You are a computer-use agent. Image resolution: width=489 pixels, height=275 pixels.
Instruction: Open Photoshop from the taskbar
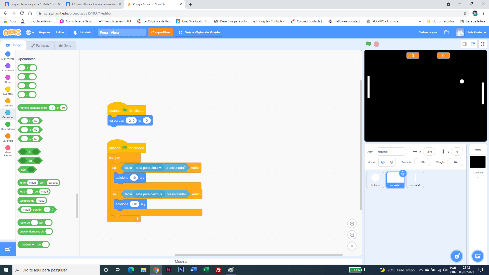click(181, 270)
